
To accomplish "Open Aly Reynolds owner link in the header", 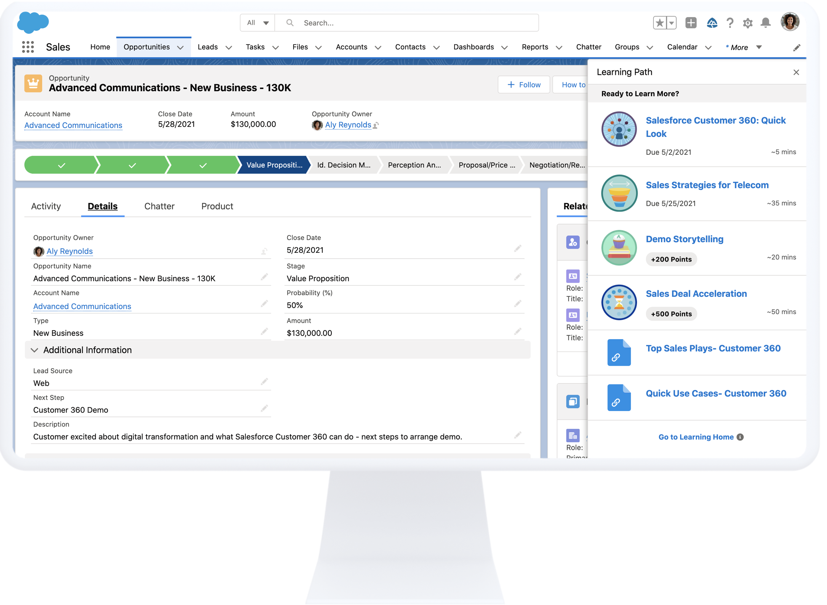I will click(x=348, y=125).
